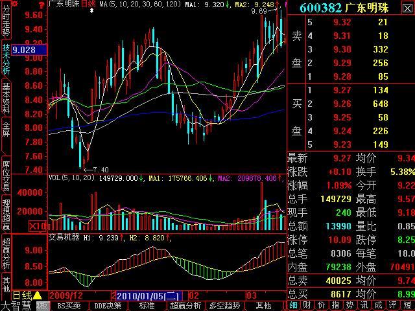Click the 02 month marker on the timeline
Image resolution: width=415 pixels, height=311 pixels.
(x=194, y=295)
